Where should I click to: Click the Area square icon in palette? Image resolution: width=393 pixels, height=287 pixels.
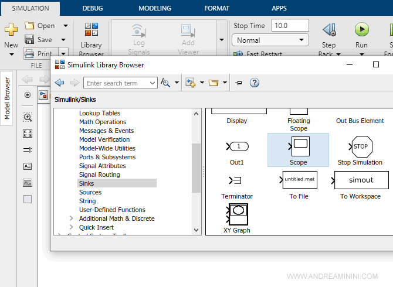[x=28, y=199]
